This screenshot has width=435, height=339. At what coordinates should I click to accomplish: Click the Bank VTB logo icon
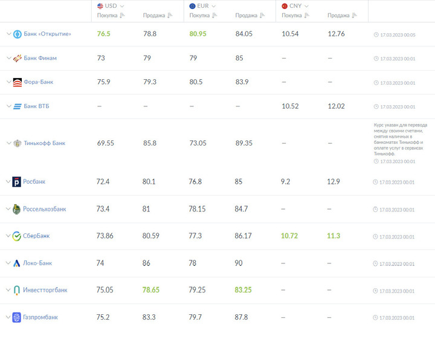pos(18,106)
